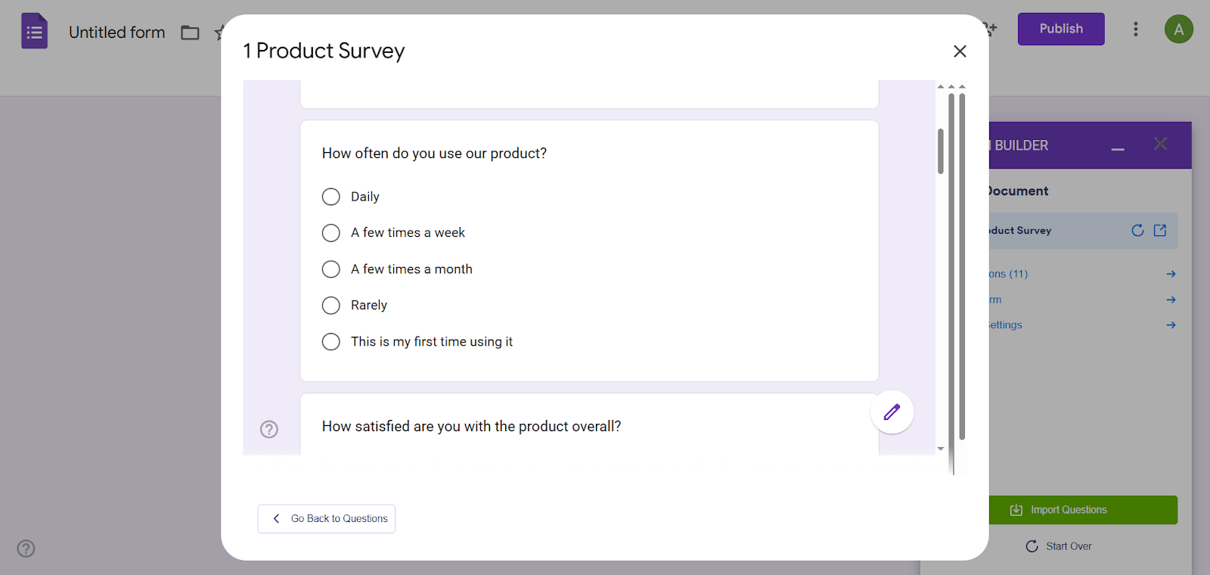Move form to a folder icon
This screenshot has height=575, width=1210.
(189, 33)
